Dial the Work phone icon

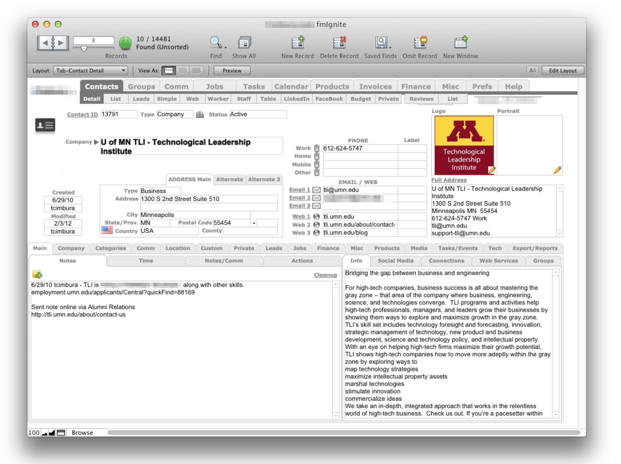(316, 148)
